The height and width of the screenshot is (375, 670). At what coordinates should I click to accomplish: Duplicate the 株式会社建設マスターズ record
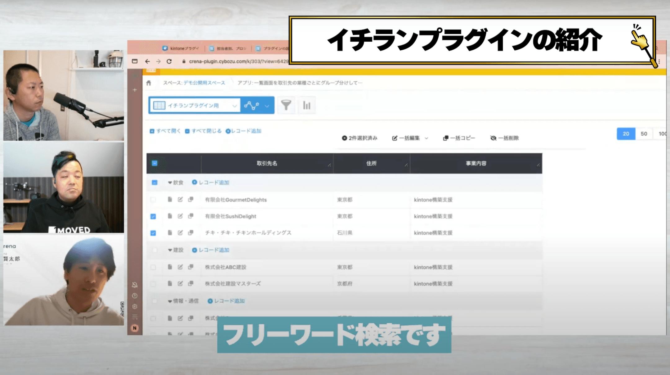click(191, 283)
